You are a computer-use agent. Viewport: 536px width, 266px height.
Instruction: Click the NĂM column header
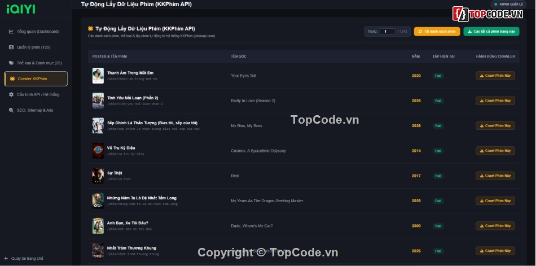coord(415,56)
